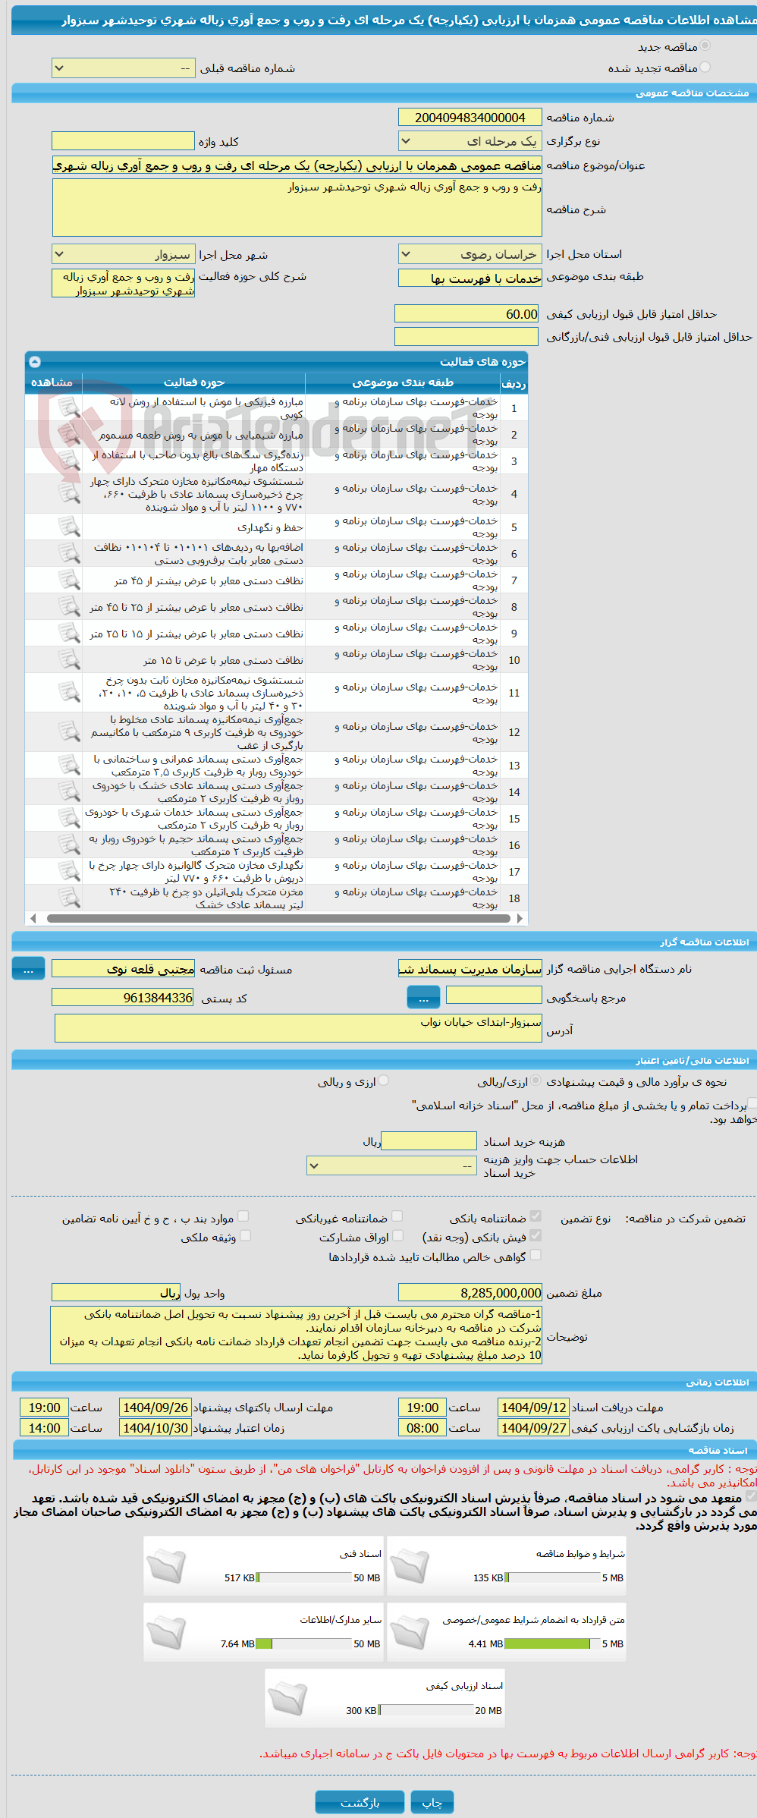Open the شهر محل اجرا dropdown
Image resolution: width=757 pixels, height=1818 pixels.
[123, 254]
